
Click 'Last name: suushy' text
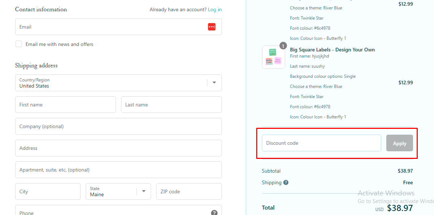pos(308,66)
